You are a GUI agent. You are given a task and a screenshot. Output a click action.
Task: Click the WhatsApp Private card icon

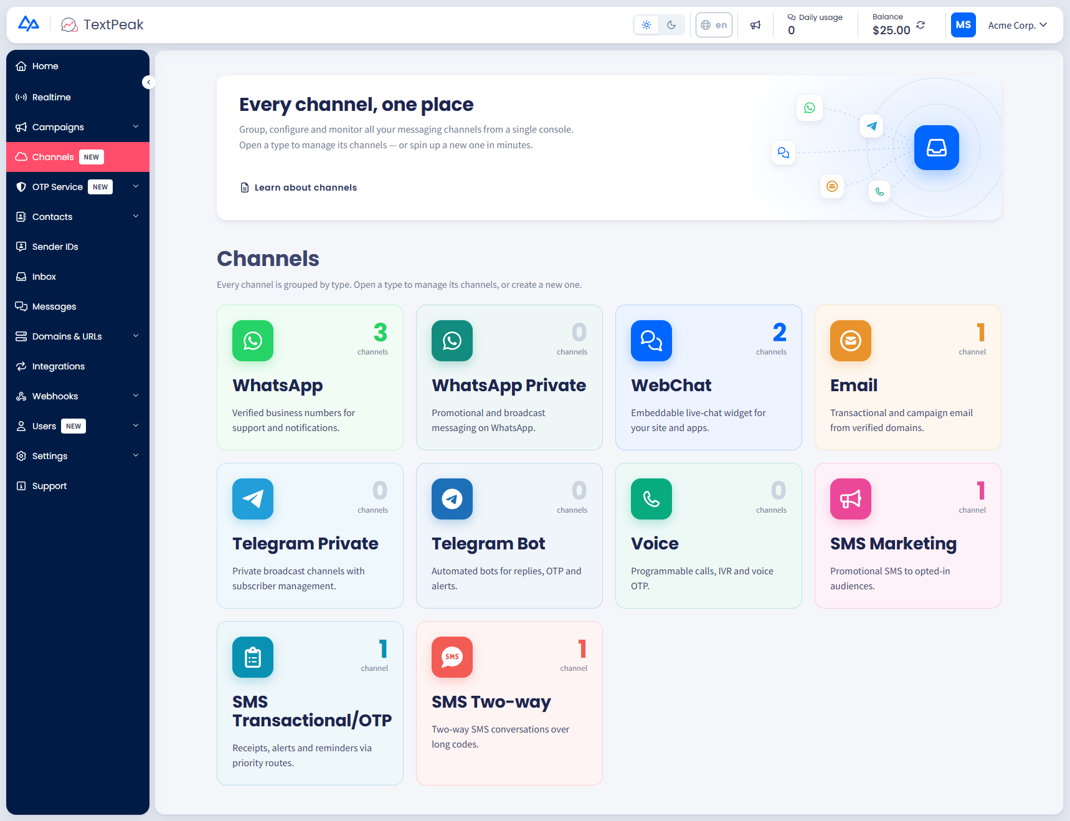click(452, 341)
